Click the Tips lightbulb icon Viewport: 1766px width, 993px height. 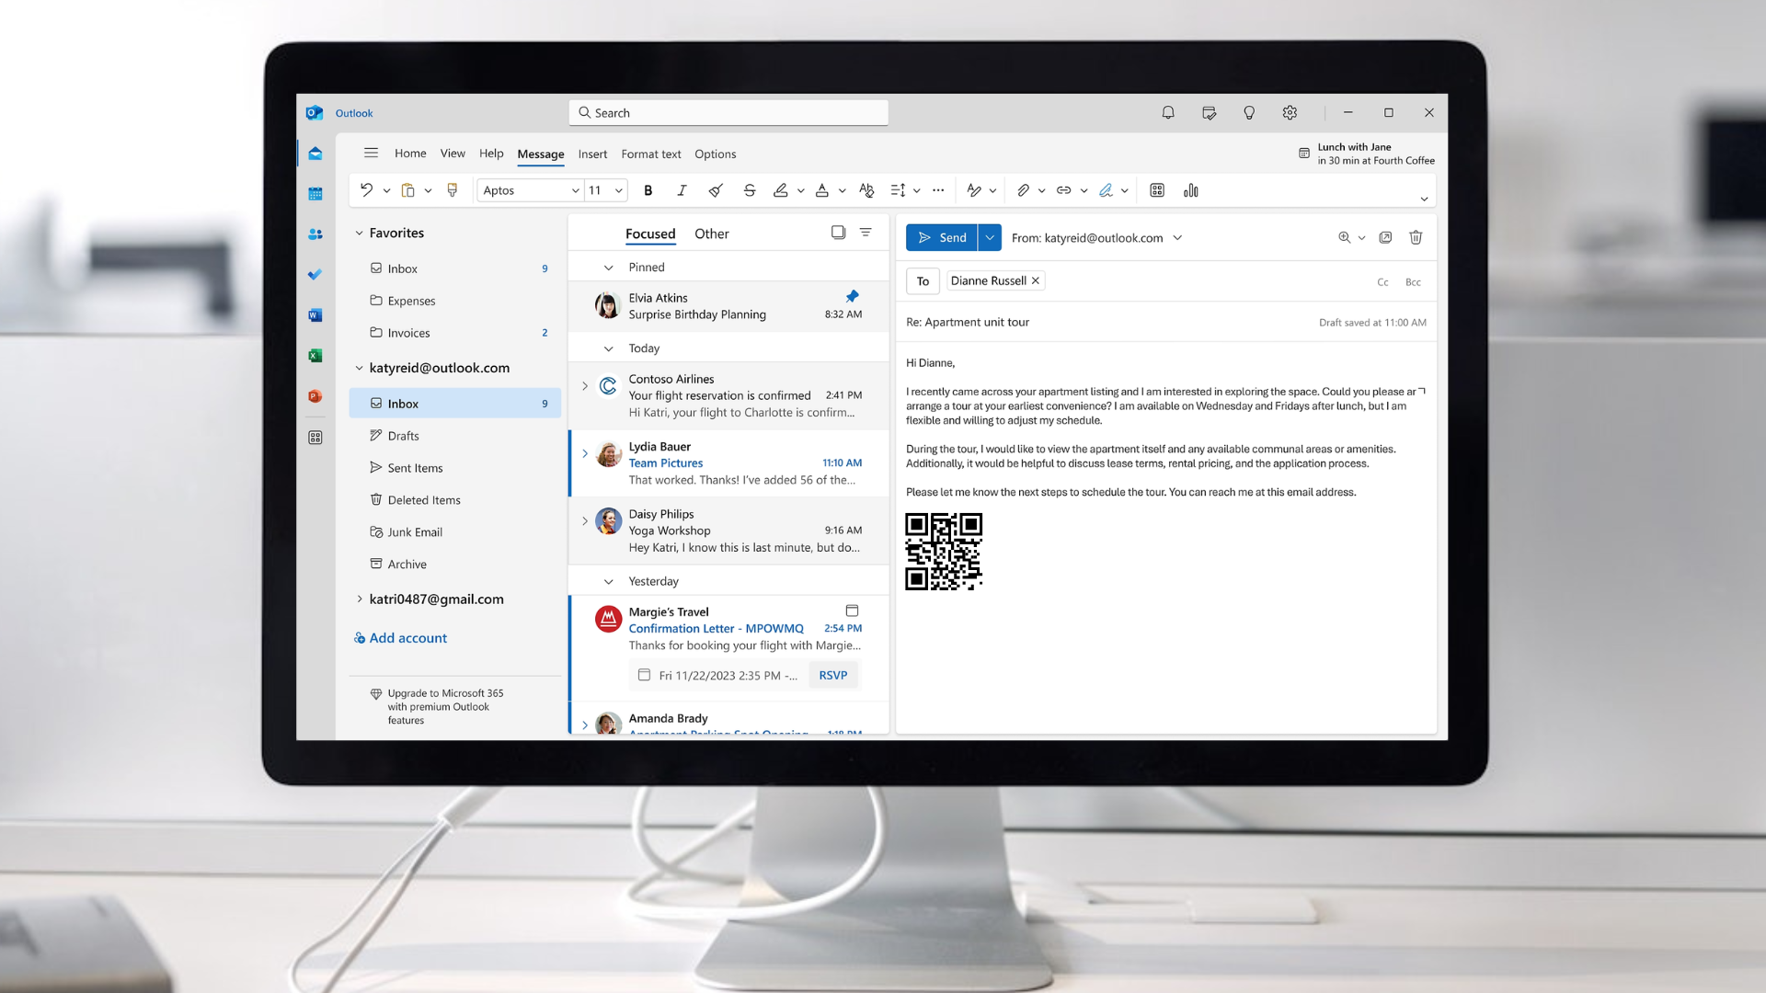pos(1249,112)
